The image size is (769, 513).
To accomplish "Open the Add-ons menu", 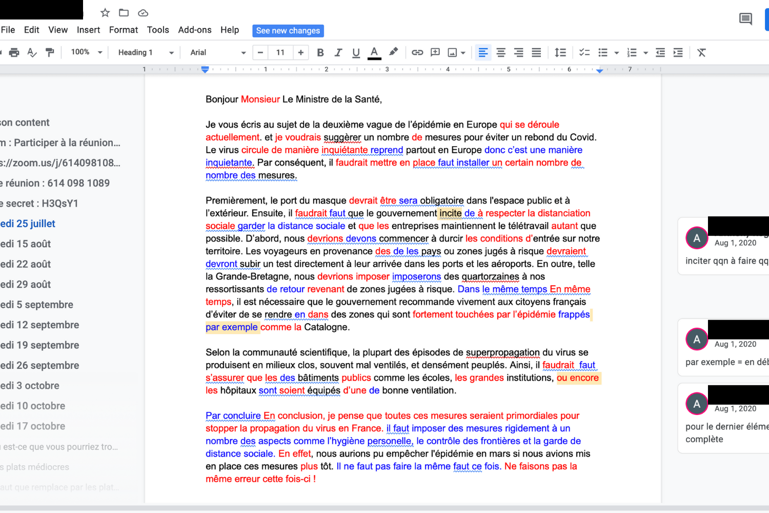I will (x=195, y=30).
